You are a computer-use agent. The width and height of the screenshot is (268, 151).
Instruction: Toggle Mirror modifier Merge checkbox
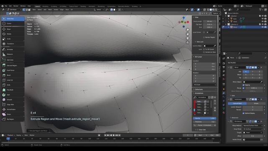pos(243,88)
